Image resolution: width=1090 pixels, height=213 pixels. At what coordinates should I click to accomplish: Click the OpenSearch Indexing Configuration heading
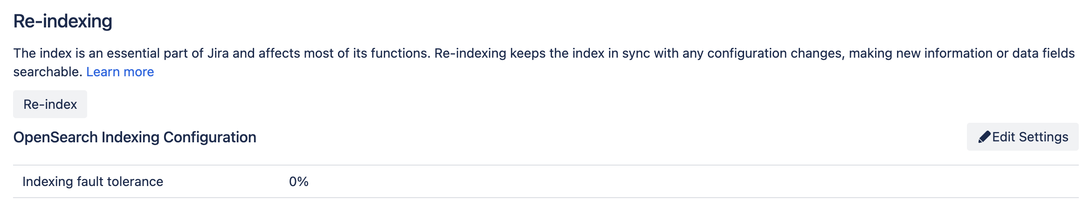[135, 137]
